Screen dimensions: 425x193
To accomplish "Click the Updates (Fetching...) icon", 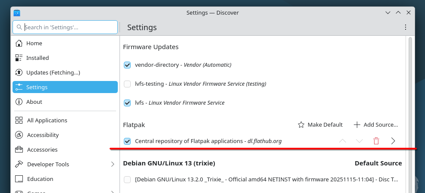I will coord(19,72).
